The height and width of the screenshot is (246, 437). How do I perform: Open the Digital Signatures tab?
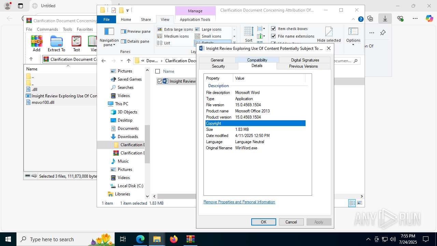[305, 60]
